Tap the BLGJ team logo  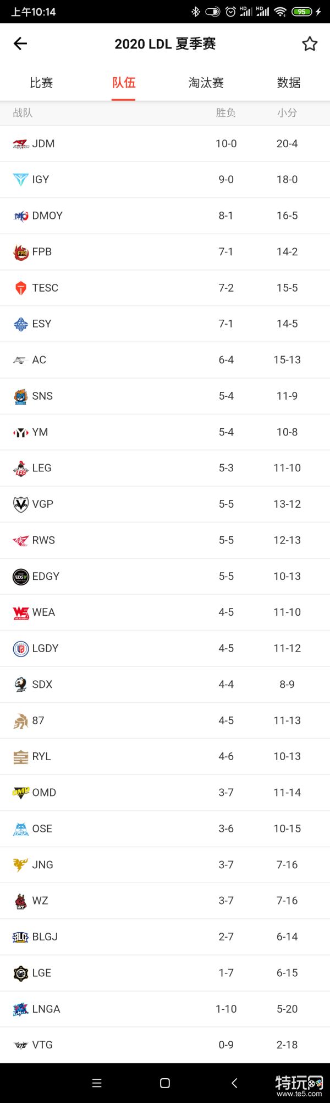click(20, 937)
